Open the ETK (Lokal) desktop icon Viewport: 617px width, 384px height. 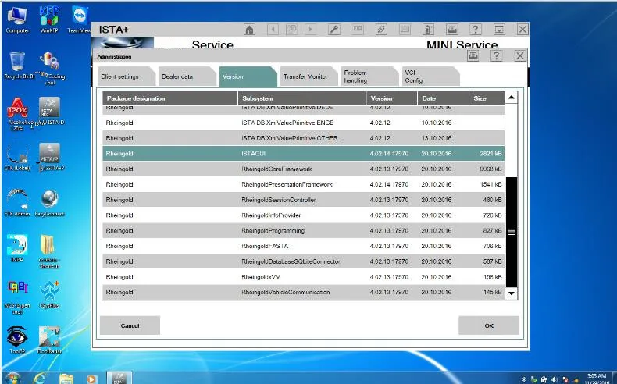pos(17,158)
